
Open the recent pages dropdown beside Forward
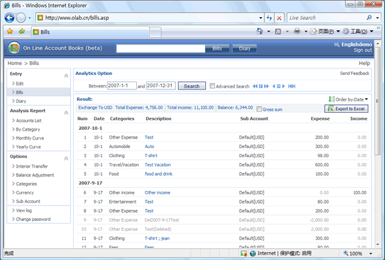(29, 18)
